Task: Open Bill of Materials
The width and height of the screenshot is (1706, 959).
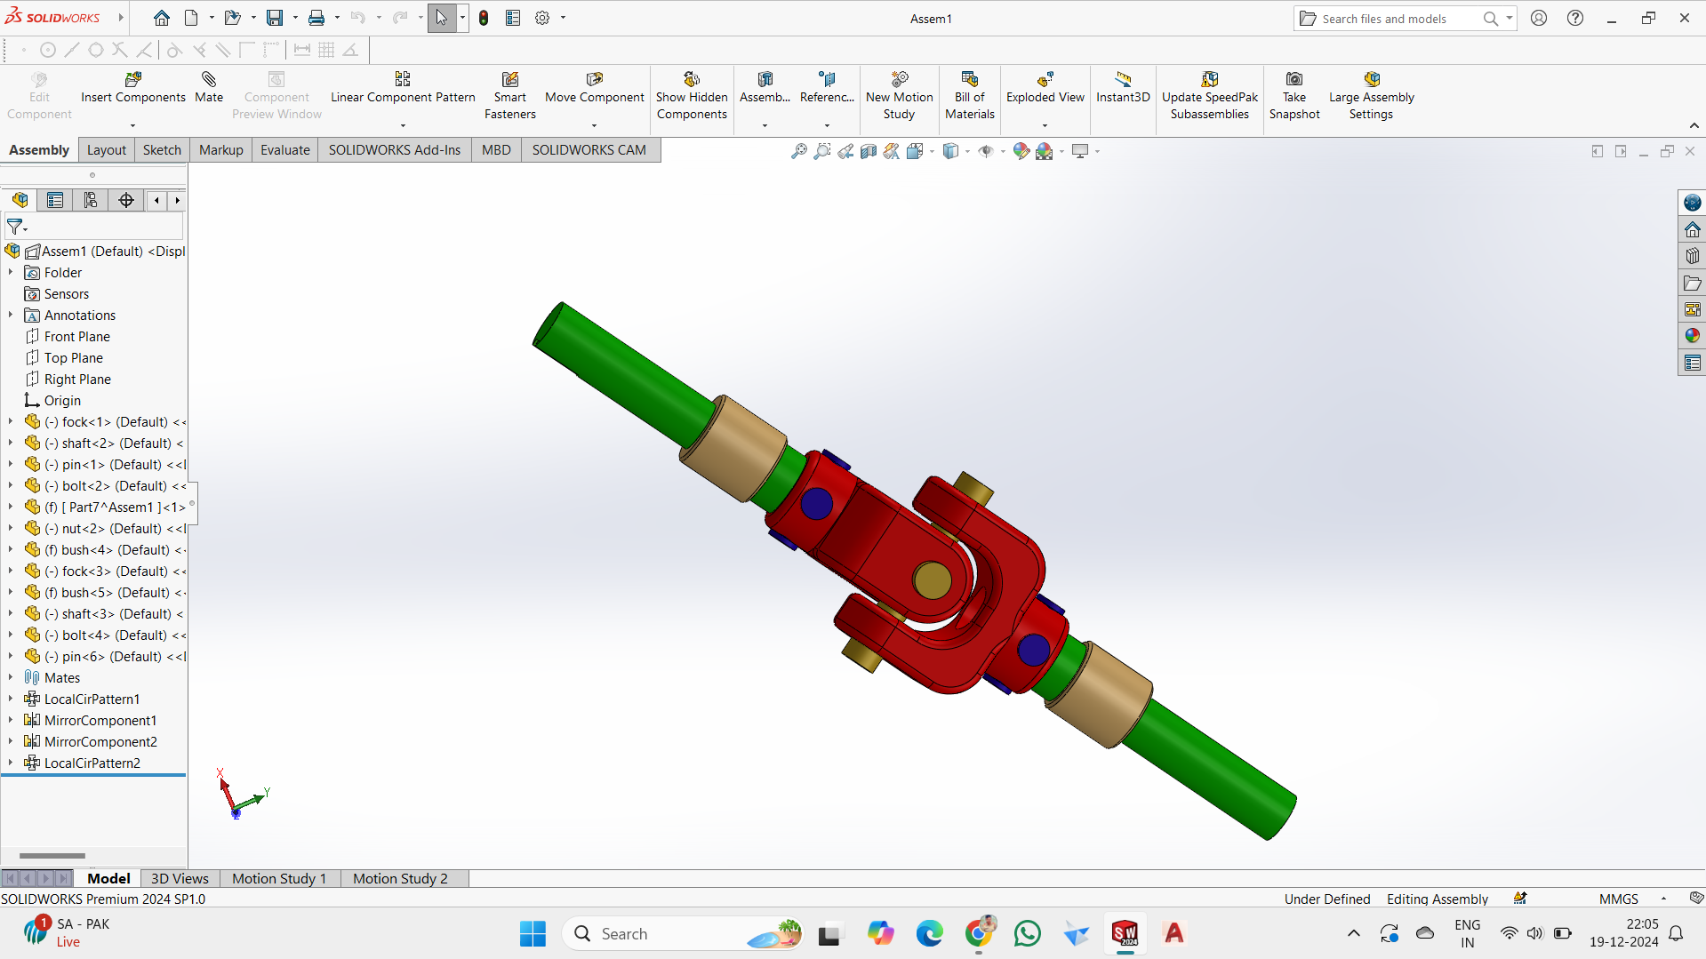Action: point(969,95)
